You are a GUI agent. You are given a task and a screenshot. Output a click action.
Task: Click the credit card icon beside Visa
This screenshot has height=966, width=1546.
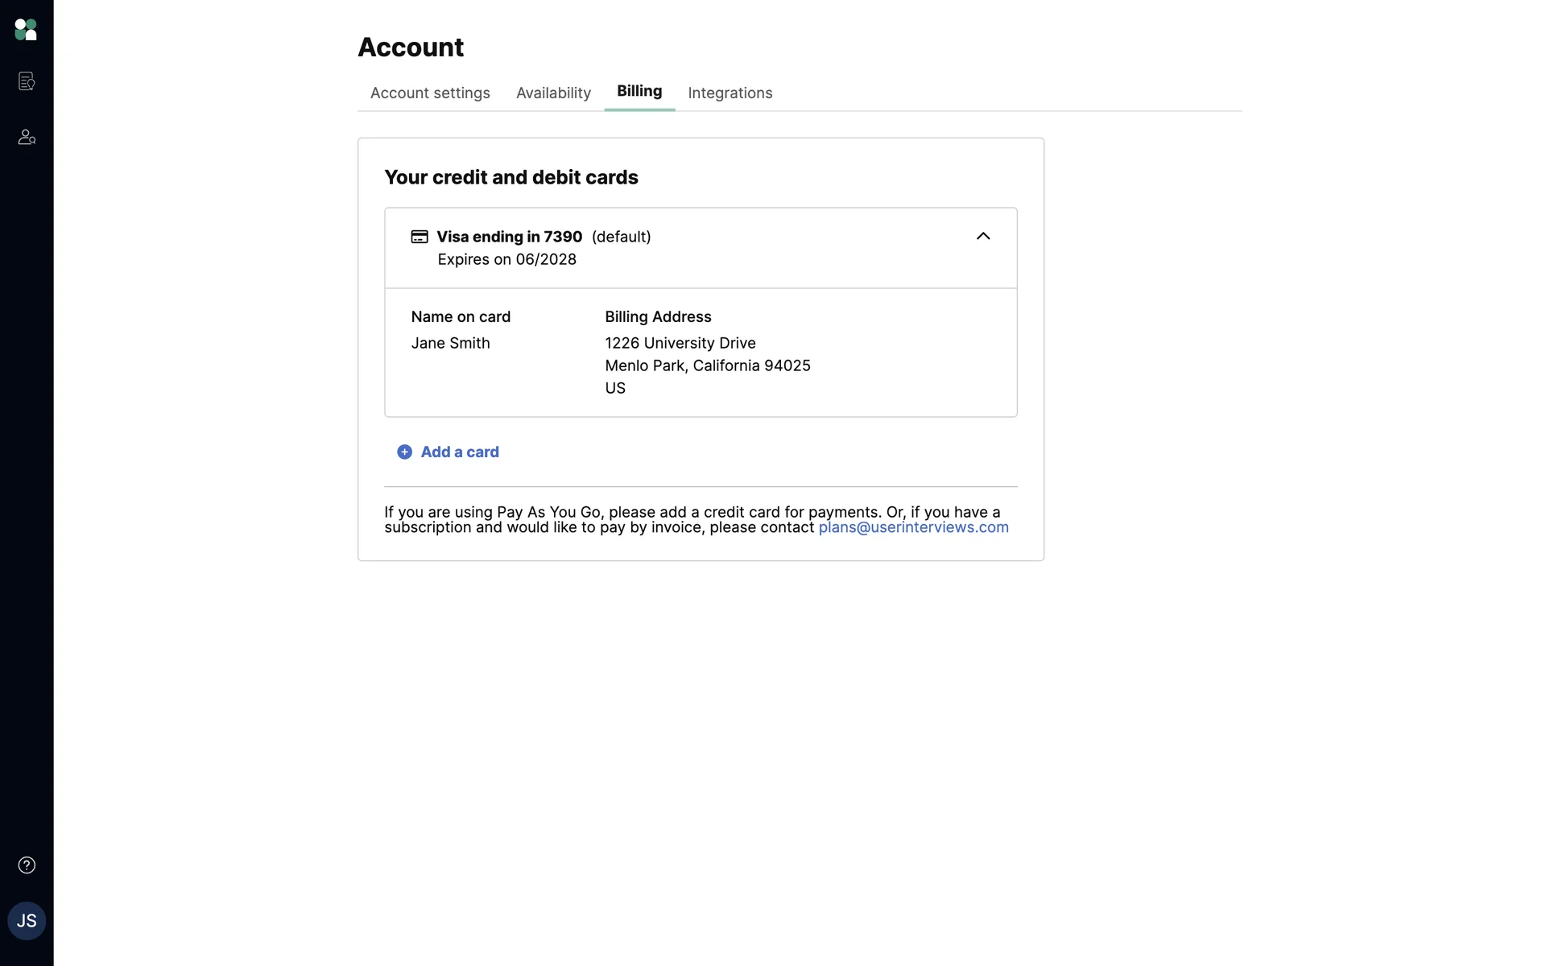(x=420, y=237)
